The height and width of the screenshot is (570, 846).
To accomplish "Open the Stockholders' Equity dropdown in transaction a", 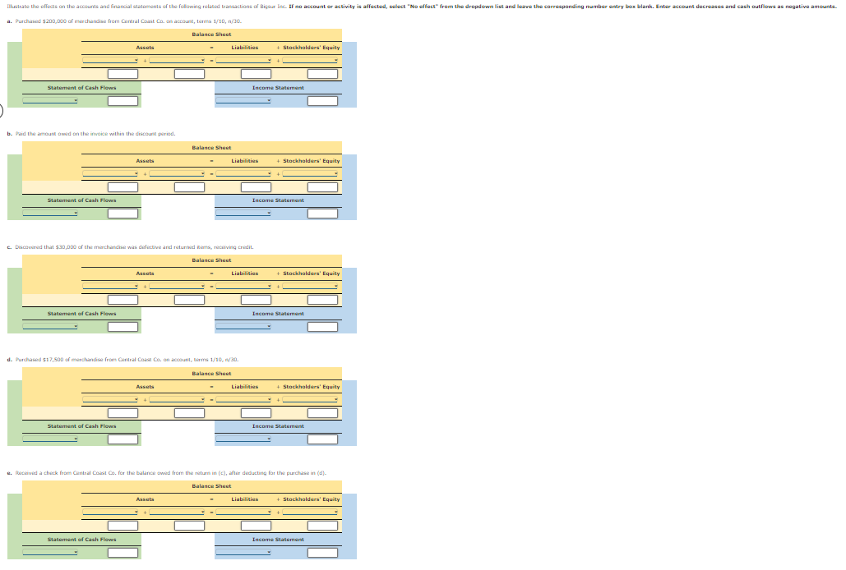I will [x=311, y=59].
